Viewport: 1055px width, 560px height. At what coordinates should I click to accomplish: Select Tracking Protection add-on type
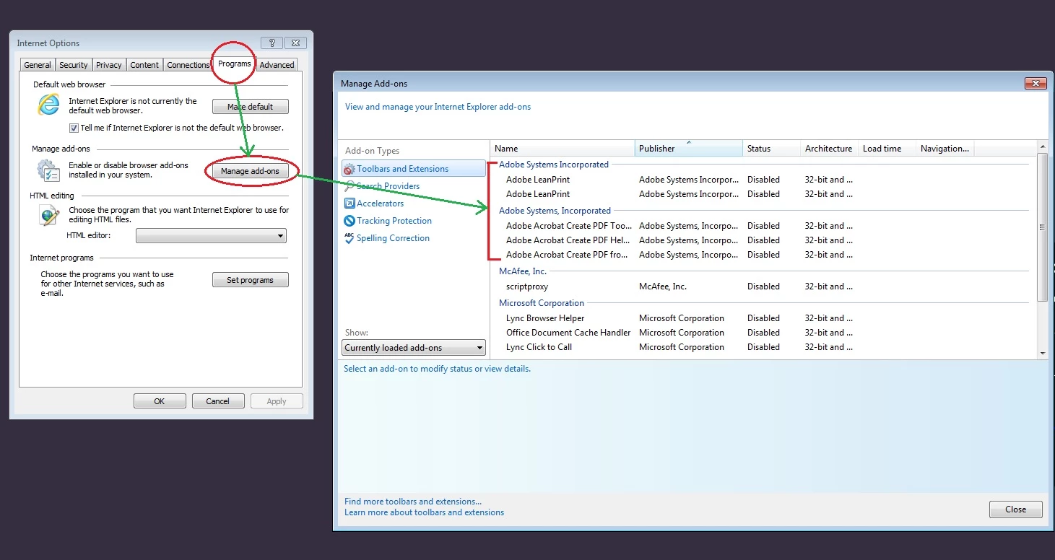tap(414, 221)
